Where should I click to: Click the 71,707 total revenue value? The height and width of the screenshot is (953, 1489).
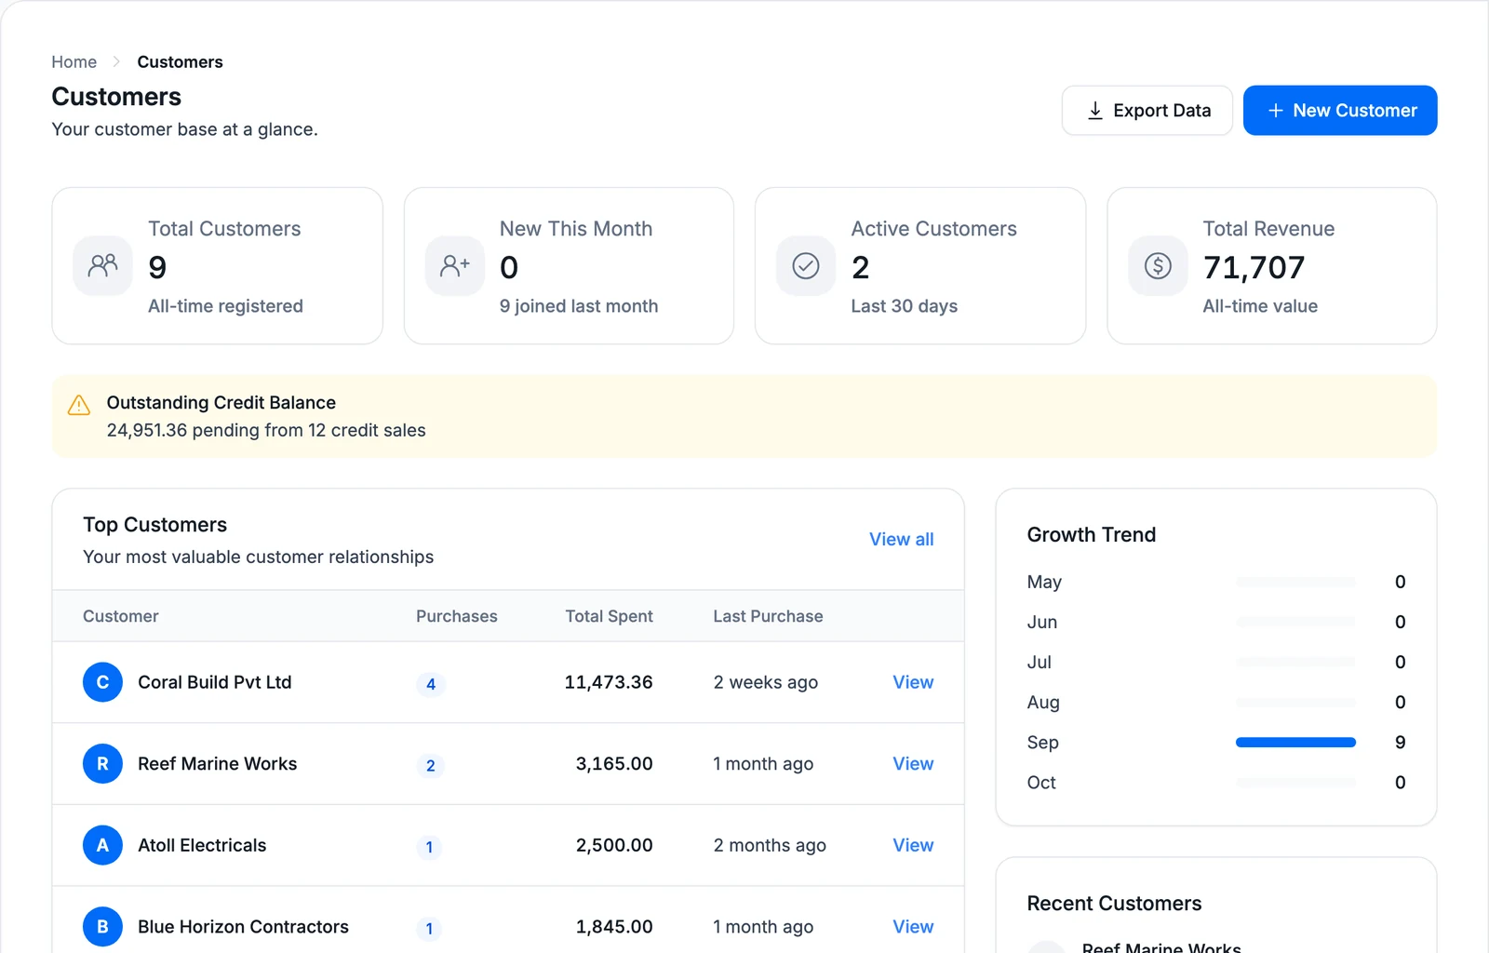[x=1254, y=268]
